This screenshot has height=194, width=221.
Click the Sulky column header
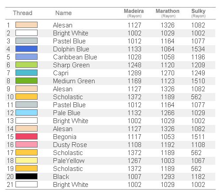[198, 13]
